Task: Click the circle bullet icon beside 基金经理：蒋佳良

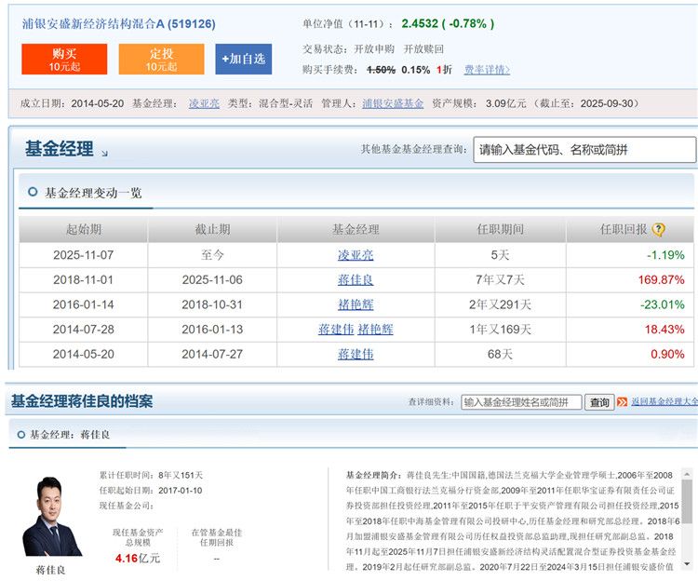Action: tap(19, 435)
